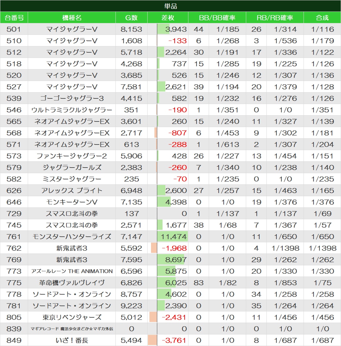The width and height of the screenshot is (341, 346).
Task: Click the G数 value 7,581
Action: (x=131, y=87)
